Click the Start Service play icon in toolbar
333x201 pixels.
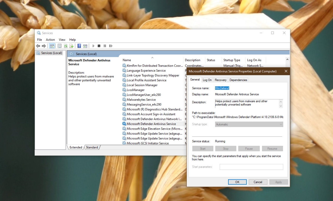click(94, 46)
